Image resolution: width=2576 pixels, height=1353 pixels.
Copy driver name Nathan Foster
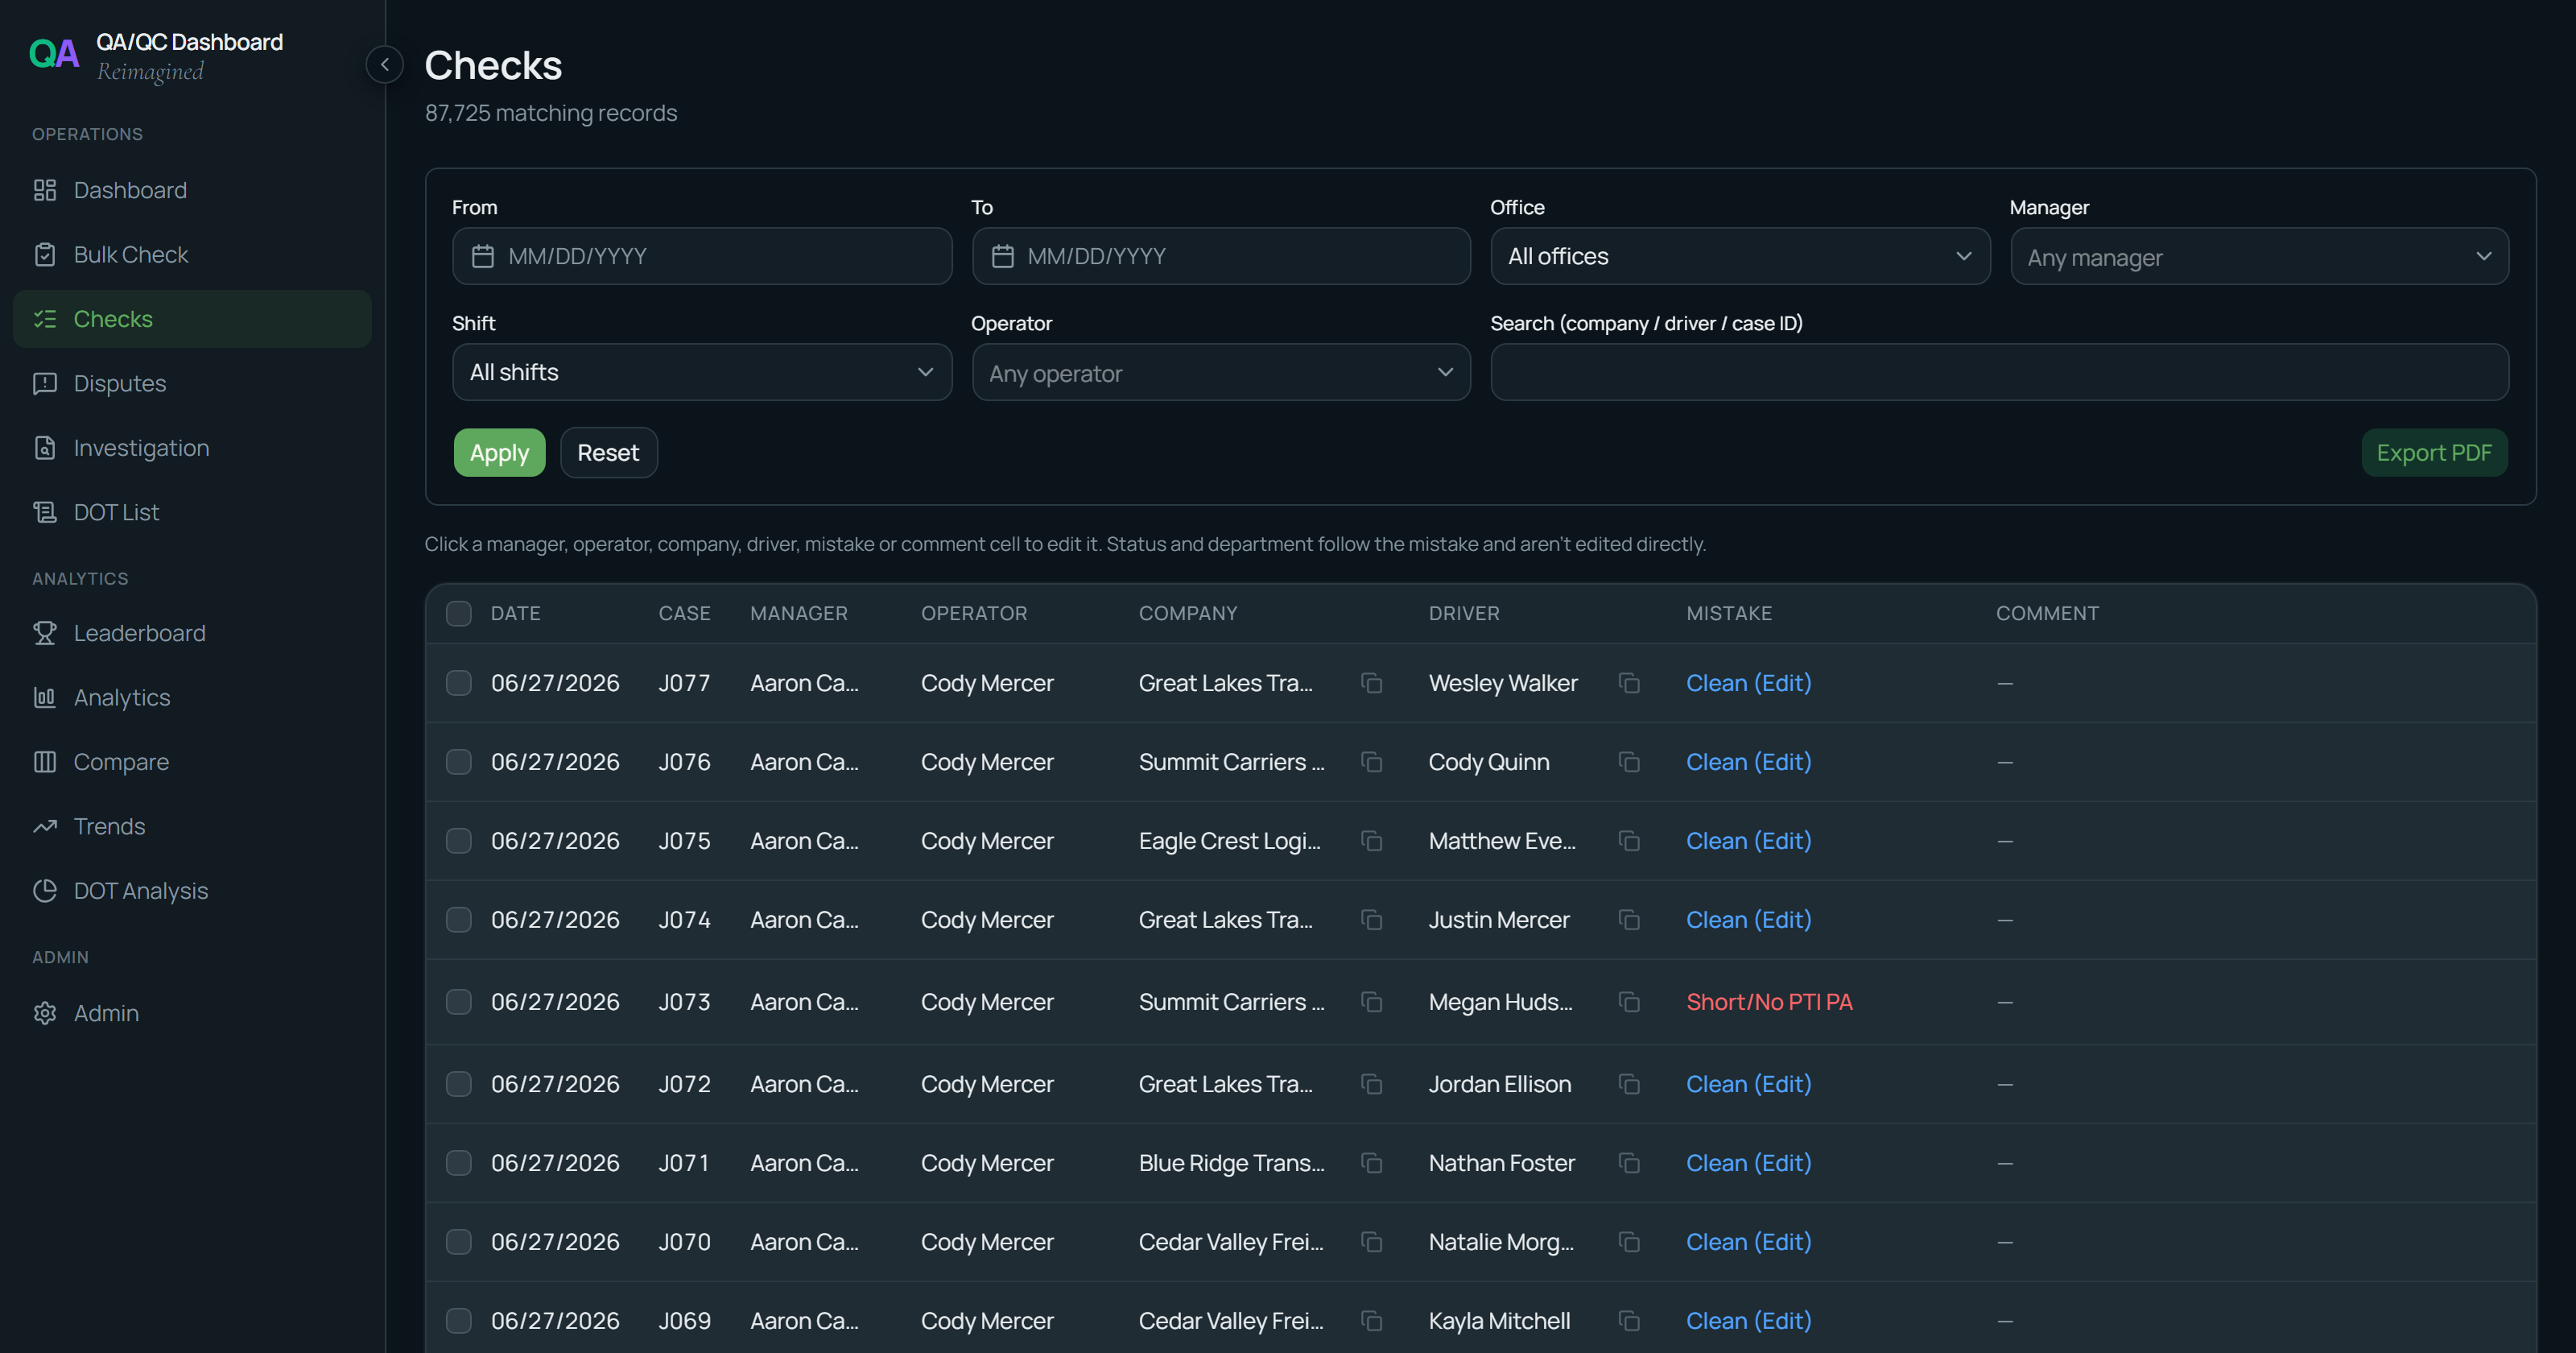(1629, 1163)
